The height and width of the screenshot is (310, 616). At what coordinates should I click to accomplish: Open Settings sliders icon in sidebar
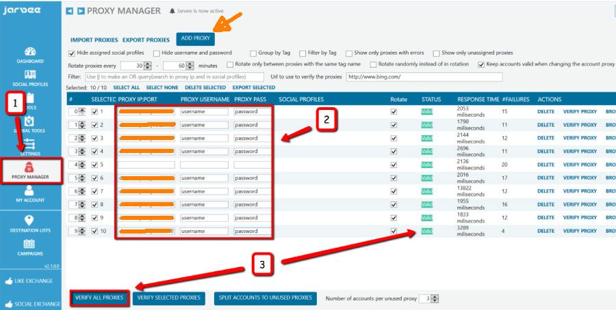pos(30,144)
